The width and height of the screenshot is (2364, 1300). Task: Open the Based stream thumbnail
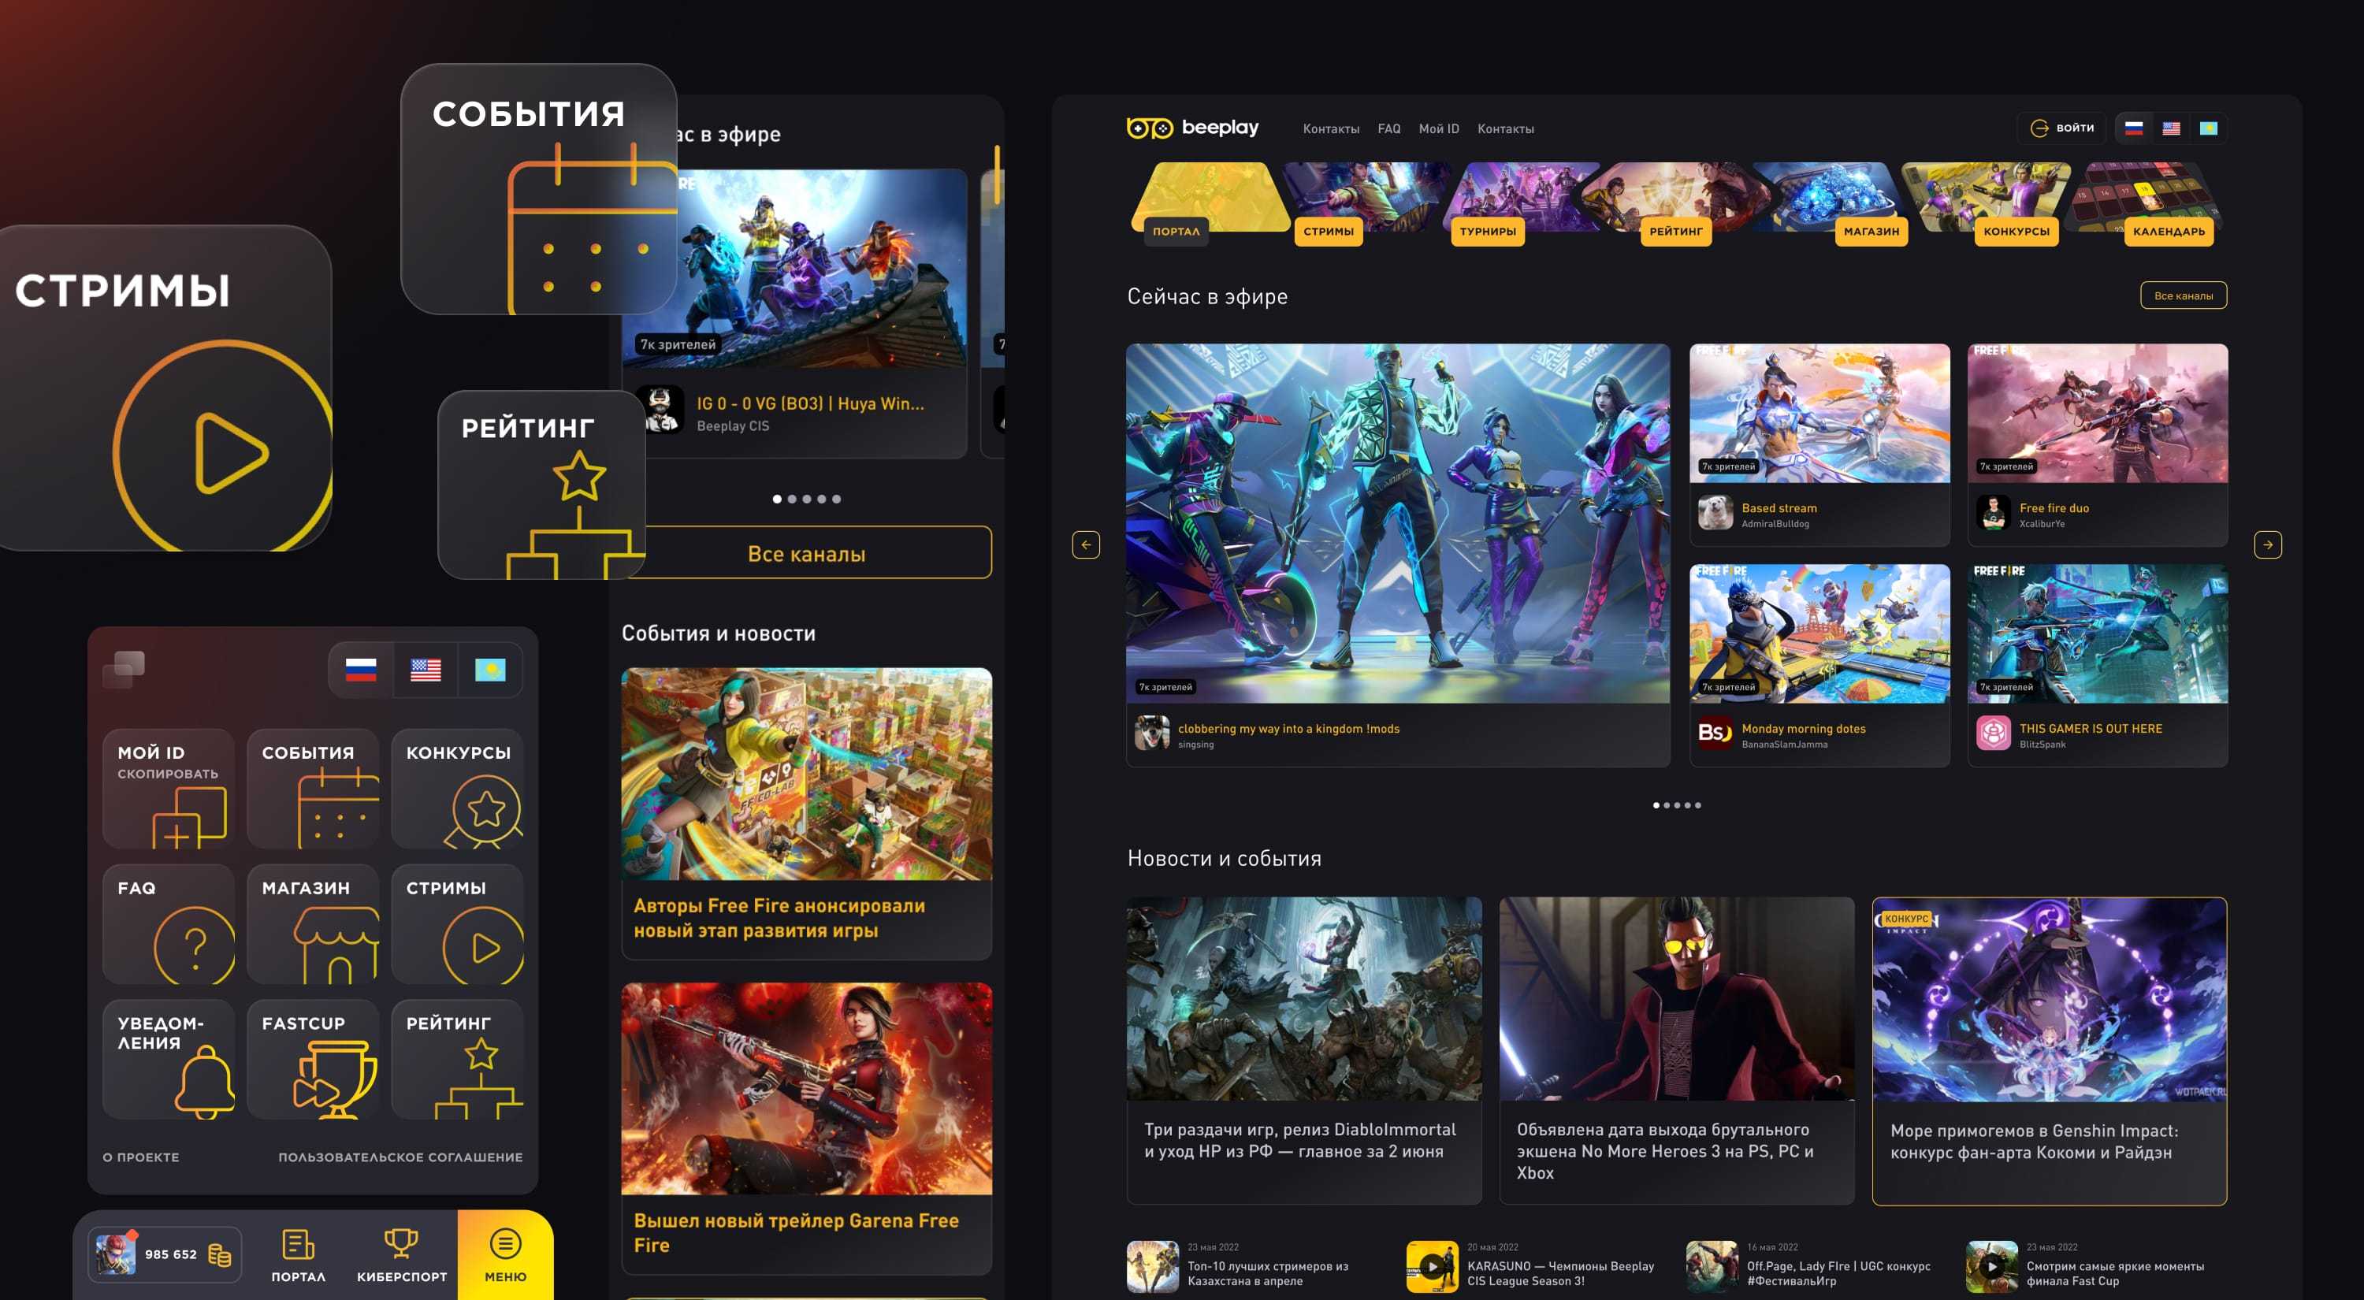(x=1819, y=414)
